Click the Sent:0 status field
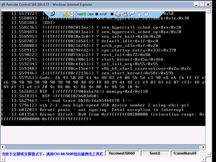Screen dimensions: 216x162 point(155,153)
